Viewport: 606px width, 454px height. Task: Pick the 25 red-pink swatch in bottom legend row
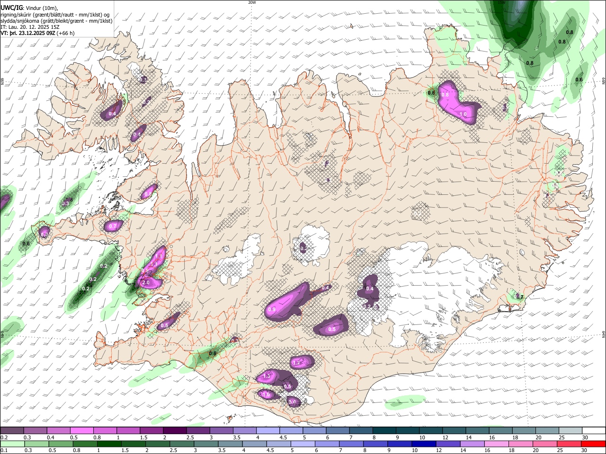pyautogui.click(x=569, y=444)
